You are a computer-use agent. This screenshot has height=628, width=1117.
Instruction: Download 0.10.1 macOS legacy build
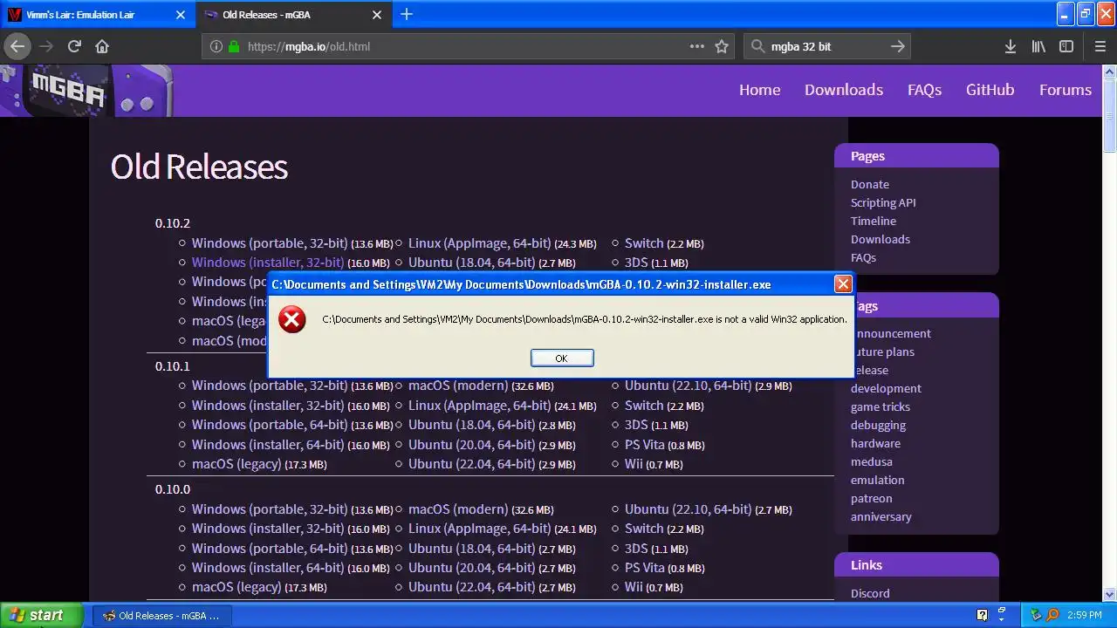236,464
